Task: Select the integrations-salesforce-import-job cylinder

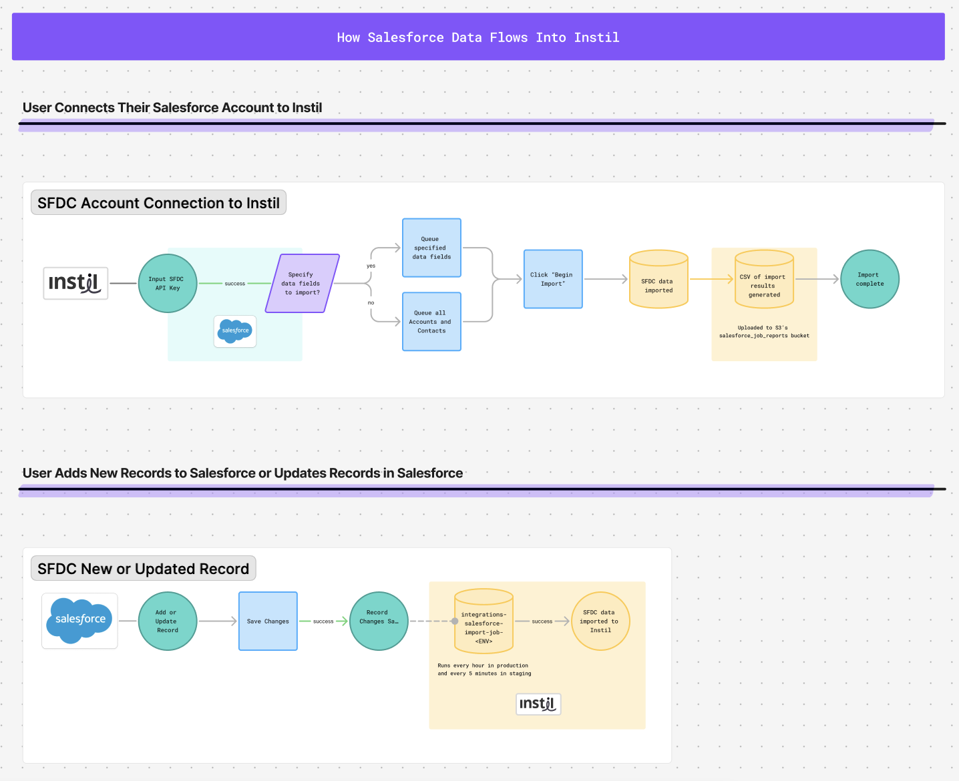Action: pos(484,621)
